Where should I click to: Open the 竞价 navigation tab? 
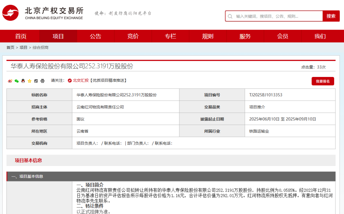click(133, 36)
